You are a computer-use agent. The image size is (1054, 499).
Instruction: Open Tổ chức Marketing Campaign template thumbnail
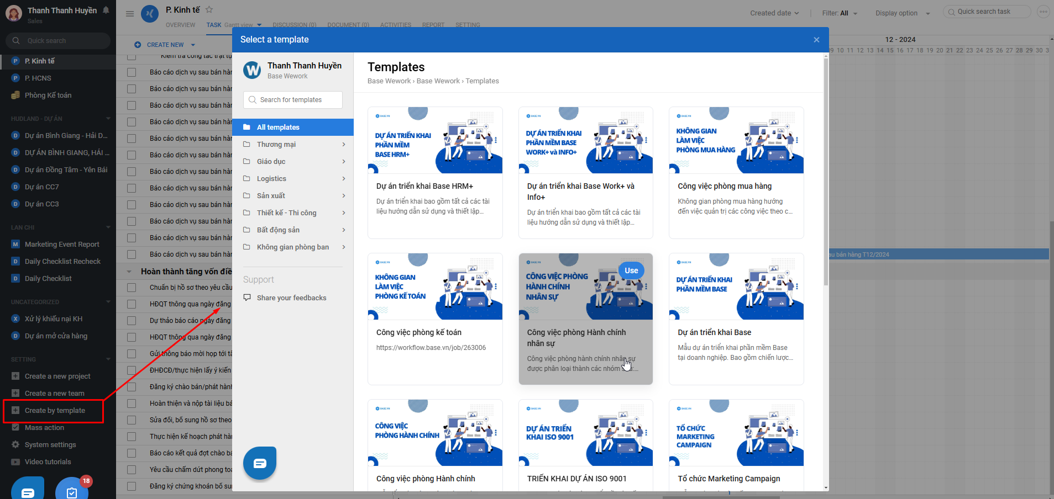(x=736, y=433)
